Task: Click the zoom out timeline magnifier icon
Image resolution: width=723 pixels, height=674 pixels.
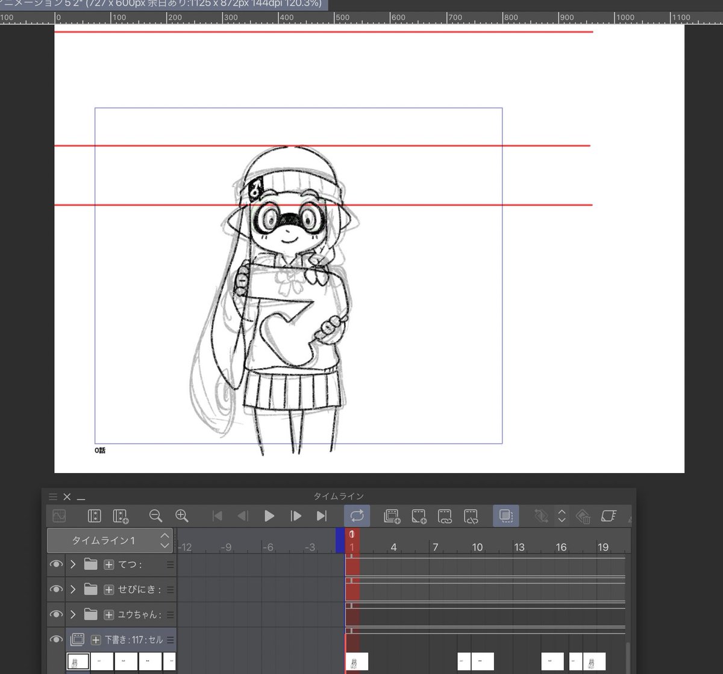Action: (x=155, y=516)
